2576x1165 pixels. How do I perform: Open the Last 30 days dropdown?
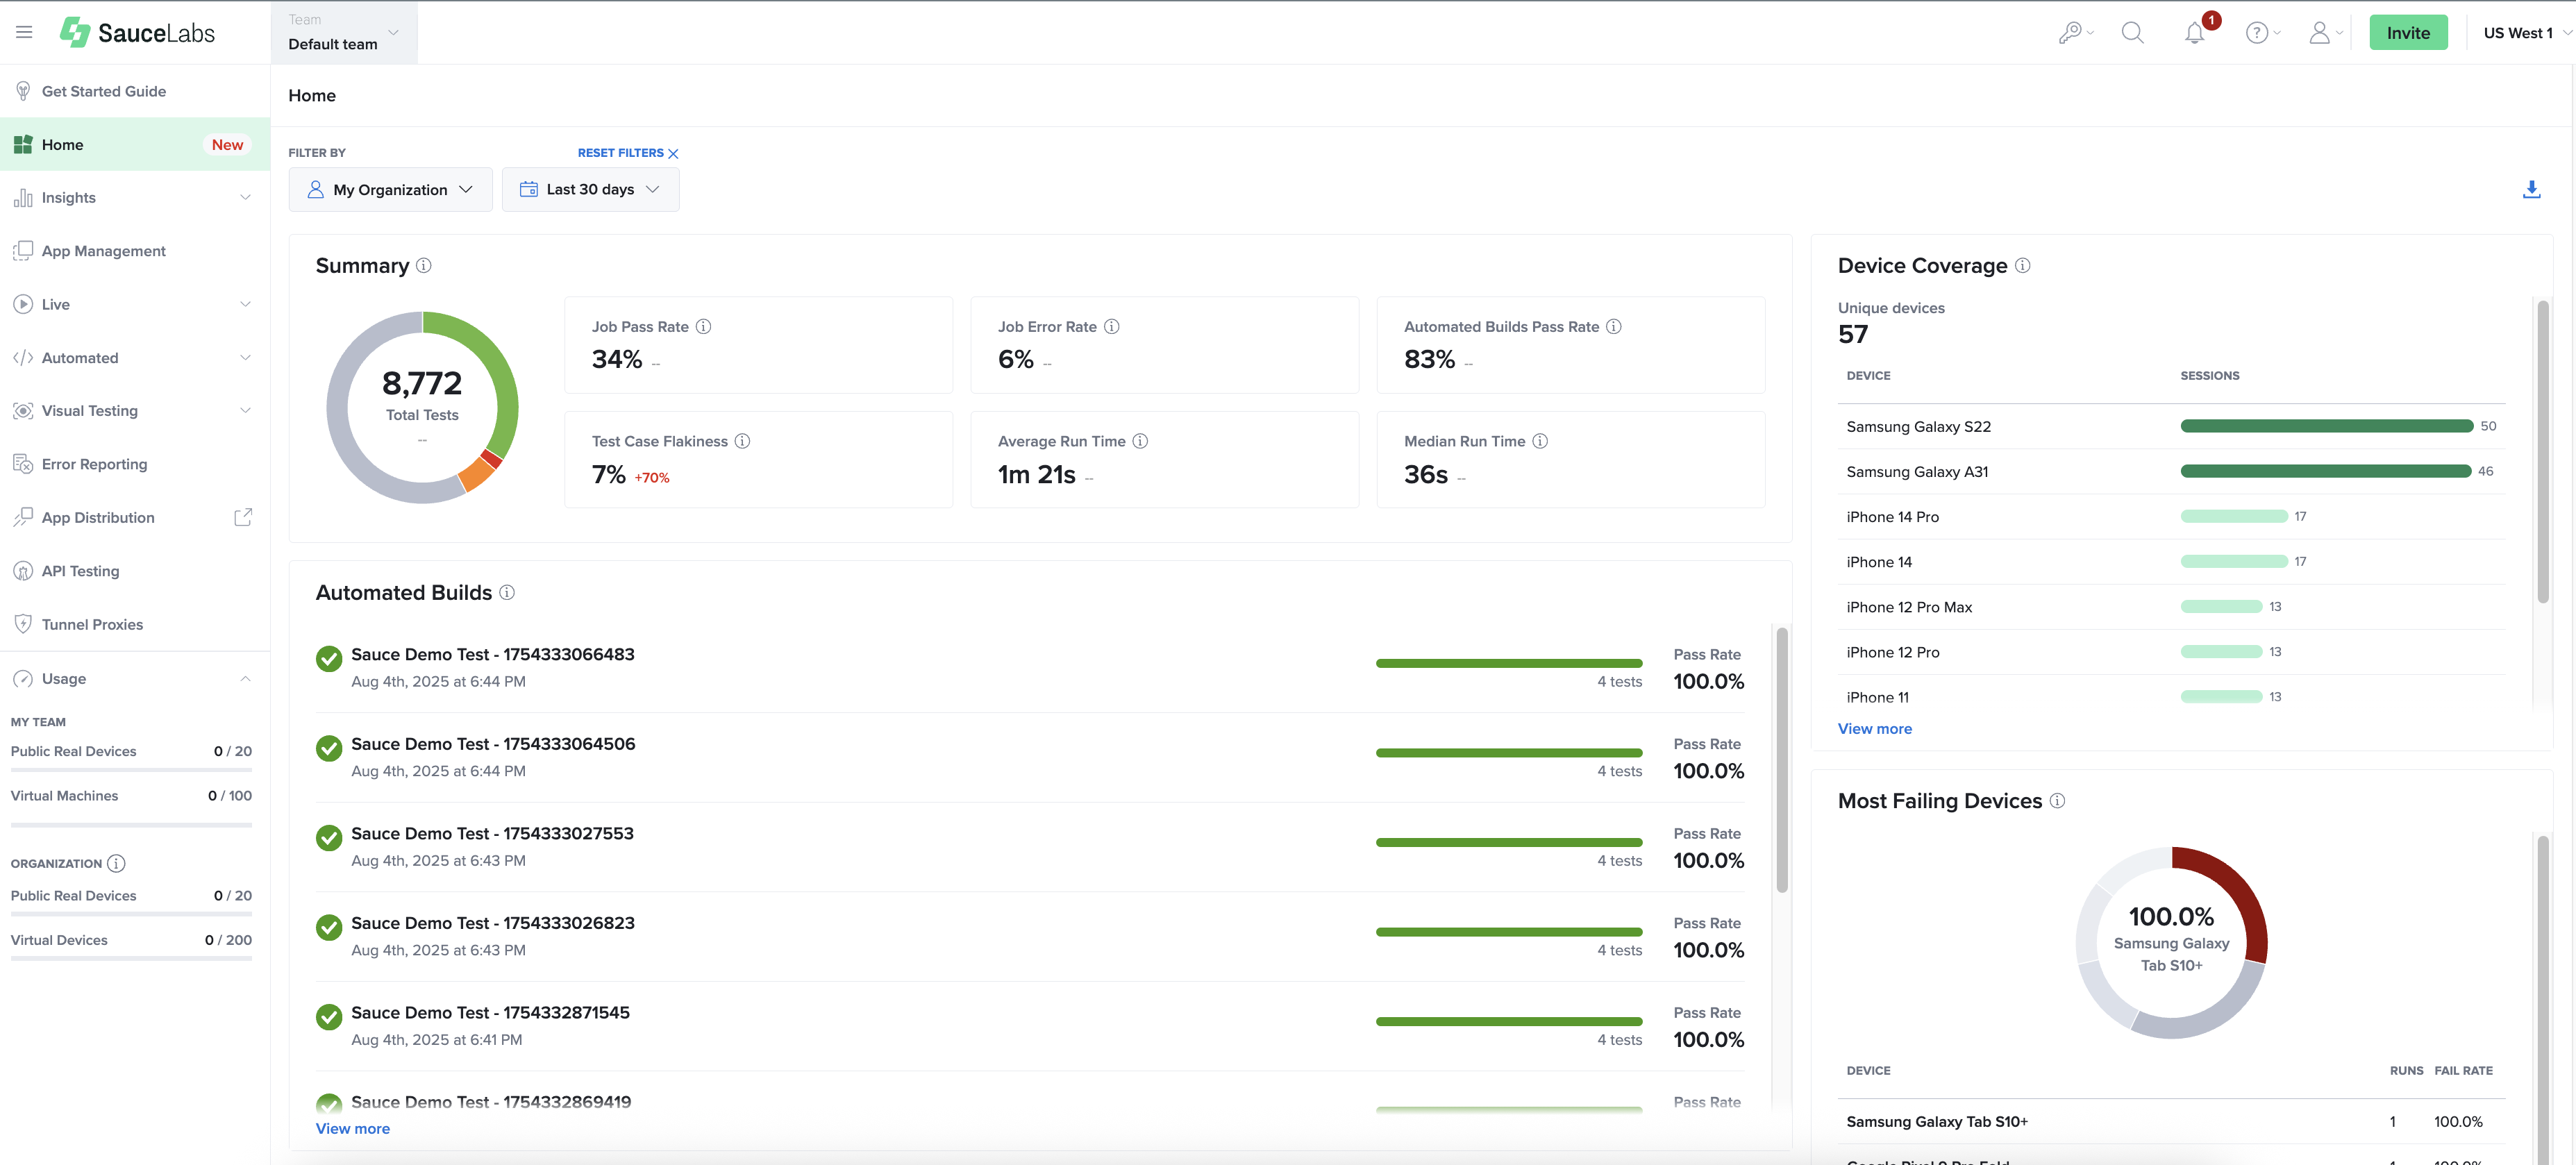590,190
